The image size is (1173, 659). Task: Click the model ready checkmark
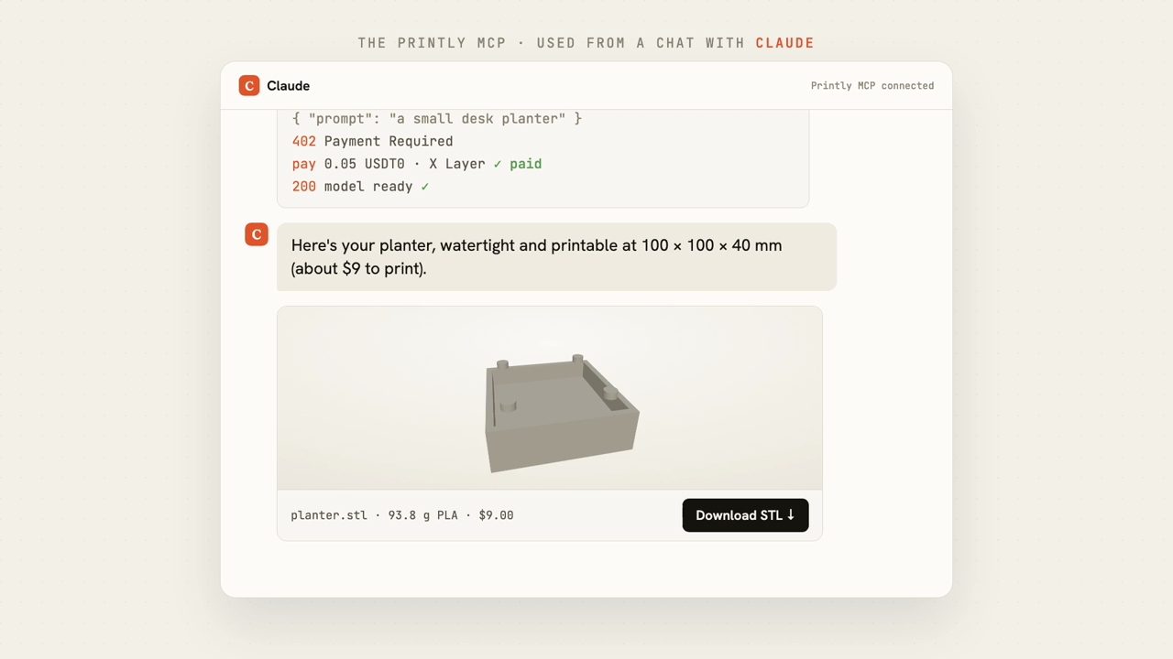tap(424, 187)
